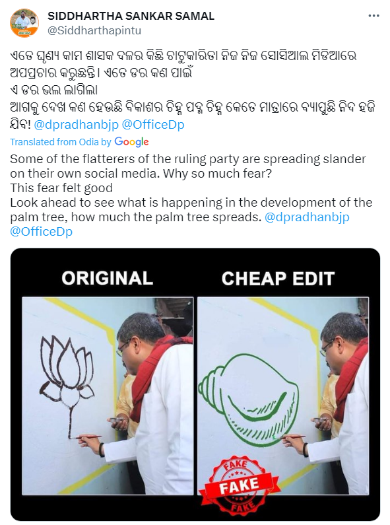Open the tweet's three-dot more options menu

(374, 16)
